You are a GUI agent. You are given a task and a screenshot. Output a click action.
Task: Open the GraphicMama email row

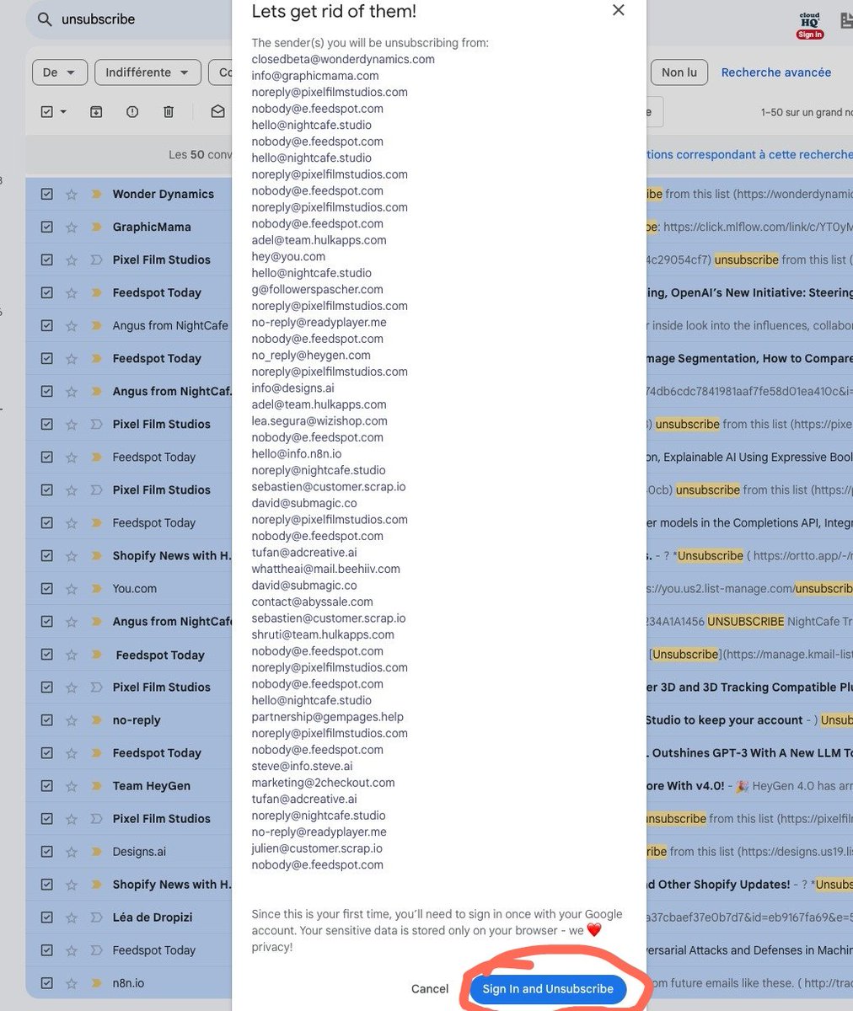152,227
